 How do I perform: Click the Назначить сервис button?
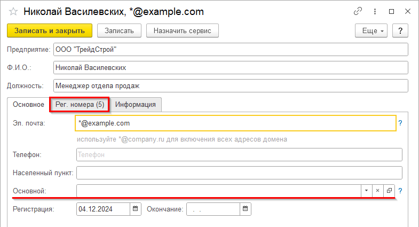[182, 31]
